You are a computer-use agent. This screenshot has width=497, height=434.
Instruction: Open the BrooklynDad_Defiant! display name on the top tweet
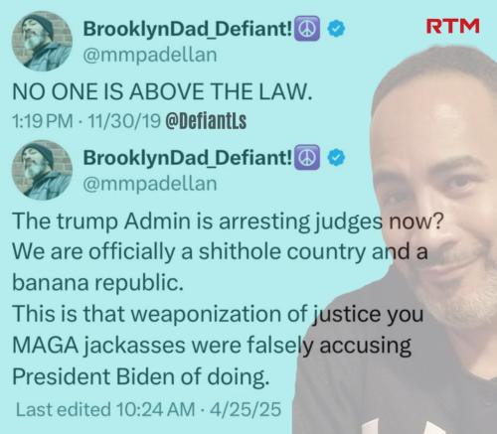pyautogui.click(x=188, y=29)
